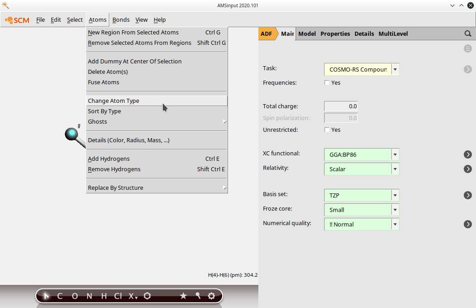Open the panel search magnifier icon
The width and height of the screenshot is (476, 308).
[x=468, y=34]
